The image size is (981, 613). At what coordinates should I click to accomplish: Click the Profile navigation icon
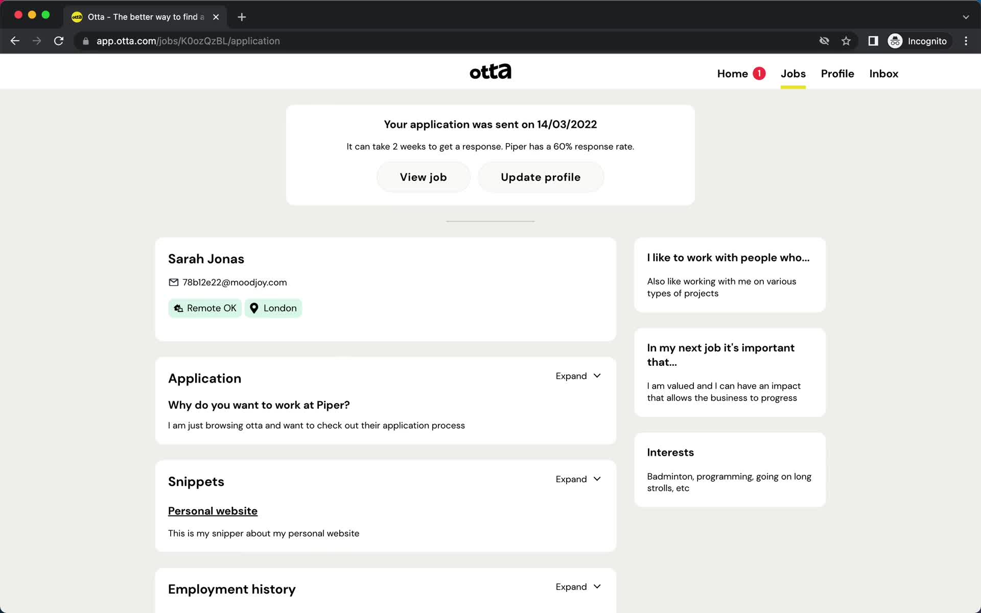[x=837, y=74]
